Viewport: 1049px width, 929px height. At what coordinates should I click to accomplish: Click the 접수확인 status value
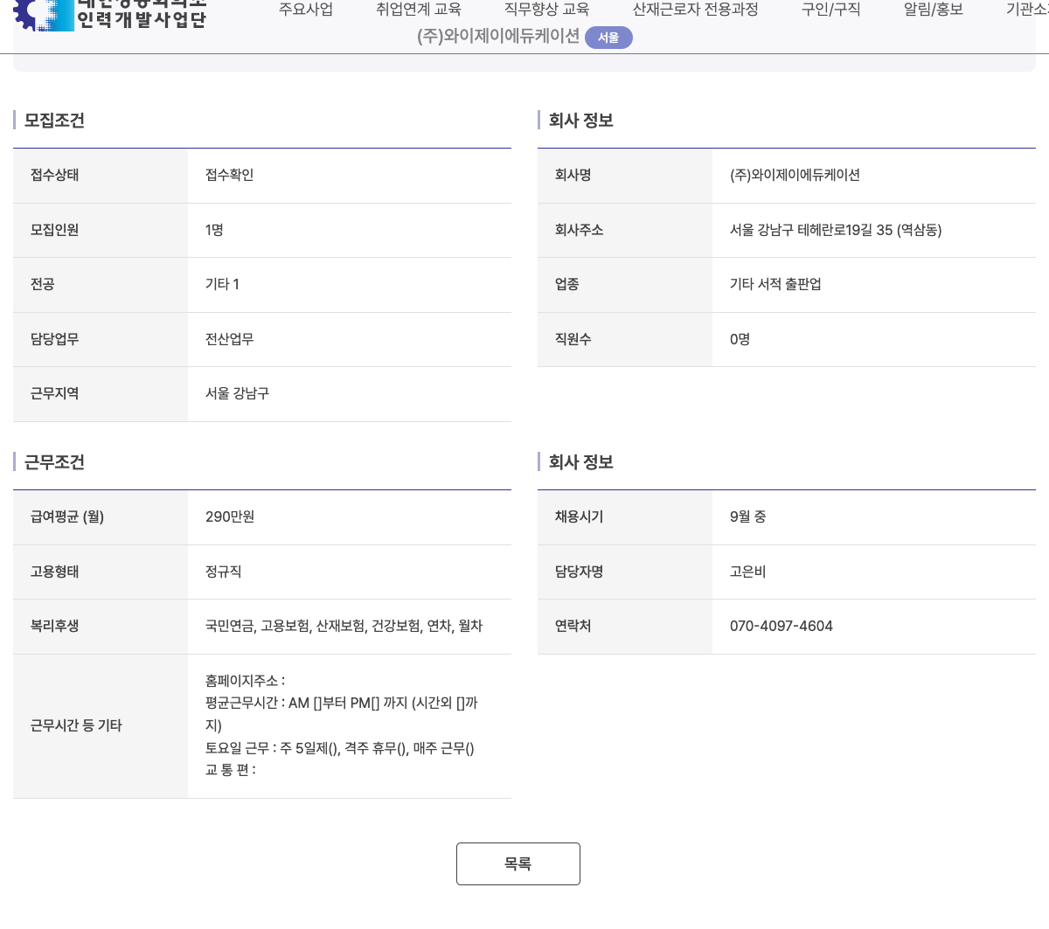230,175
